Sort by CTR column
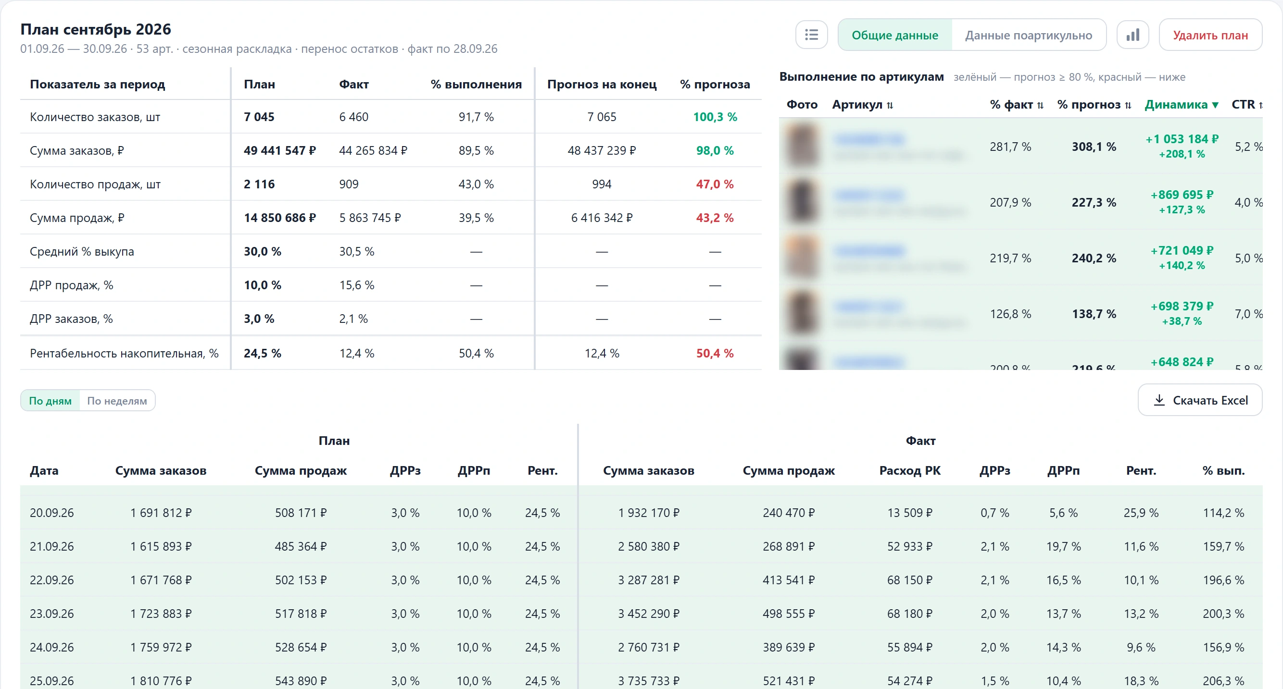The image size is (1283, 689). (x=1247, y=104)
